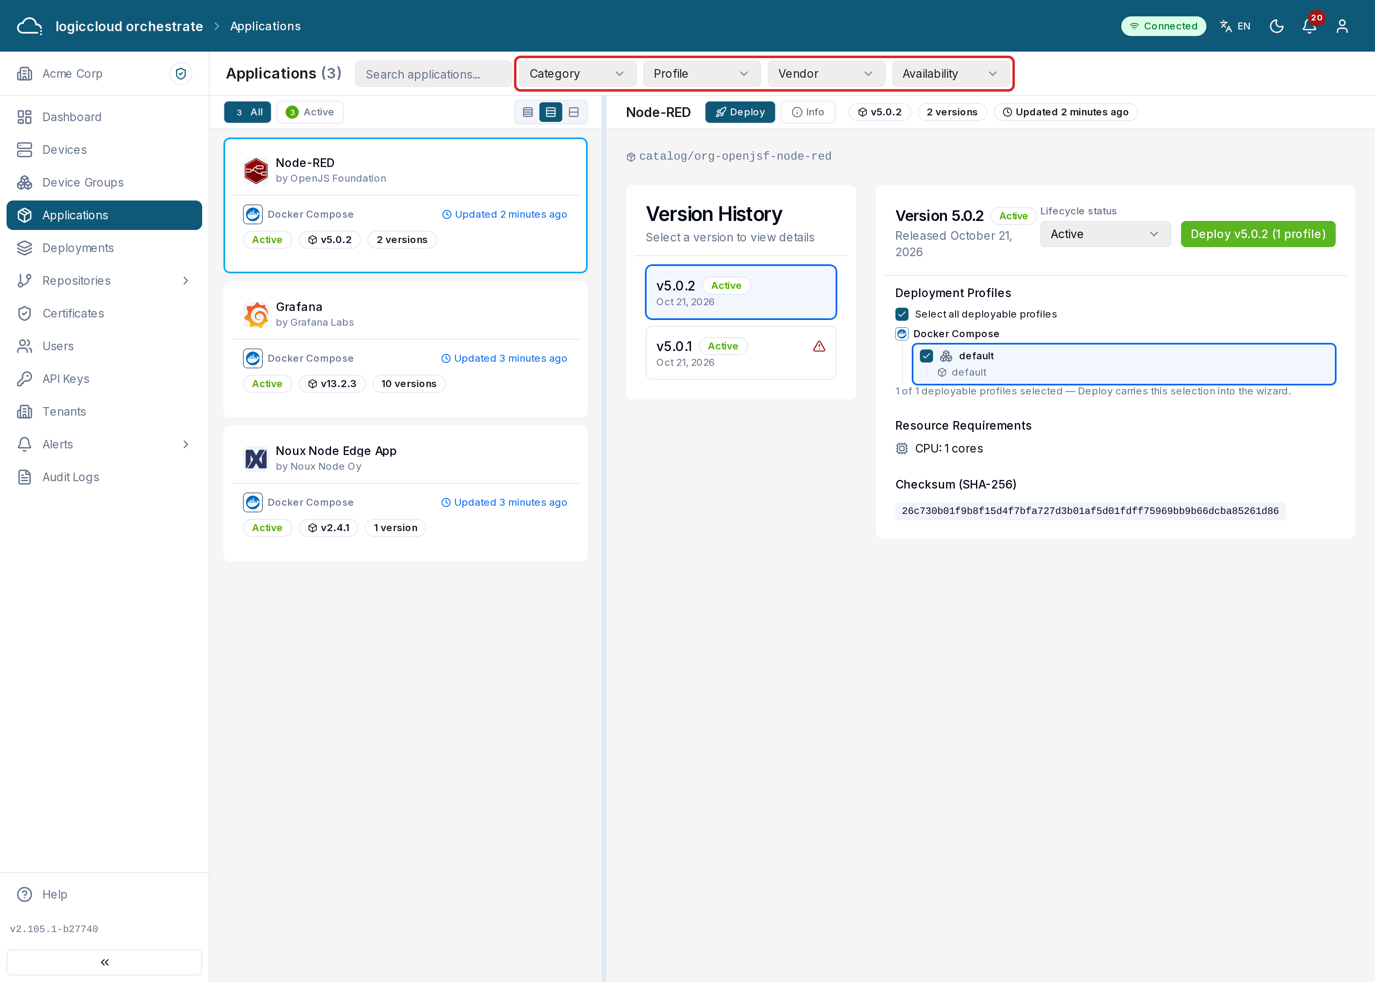Select the expanded card view icon
Image resolution: width=1375 pixels, height=982 pixels.
pyautogui.click(x=574, y=113)
